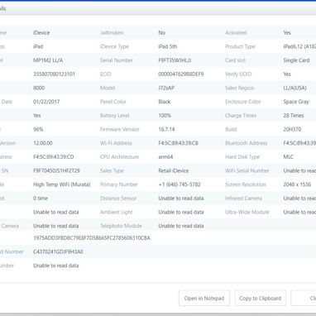The width and height of the screenshot is (316, 316).
Task: Select the Charge Times label
Action: tap(241, 115)
